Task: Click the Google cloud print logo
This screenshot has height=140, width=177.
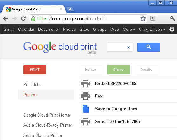Action: coord(60,48)
